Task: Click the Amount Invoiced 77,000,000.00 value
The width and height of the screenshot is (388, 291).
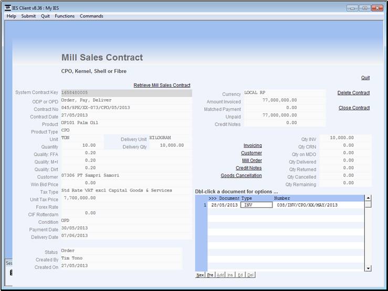Action: (280, 100)
